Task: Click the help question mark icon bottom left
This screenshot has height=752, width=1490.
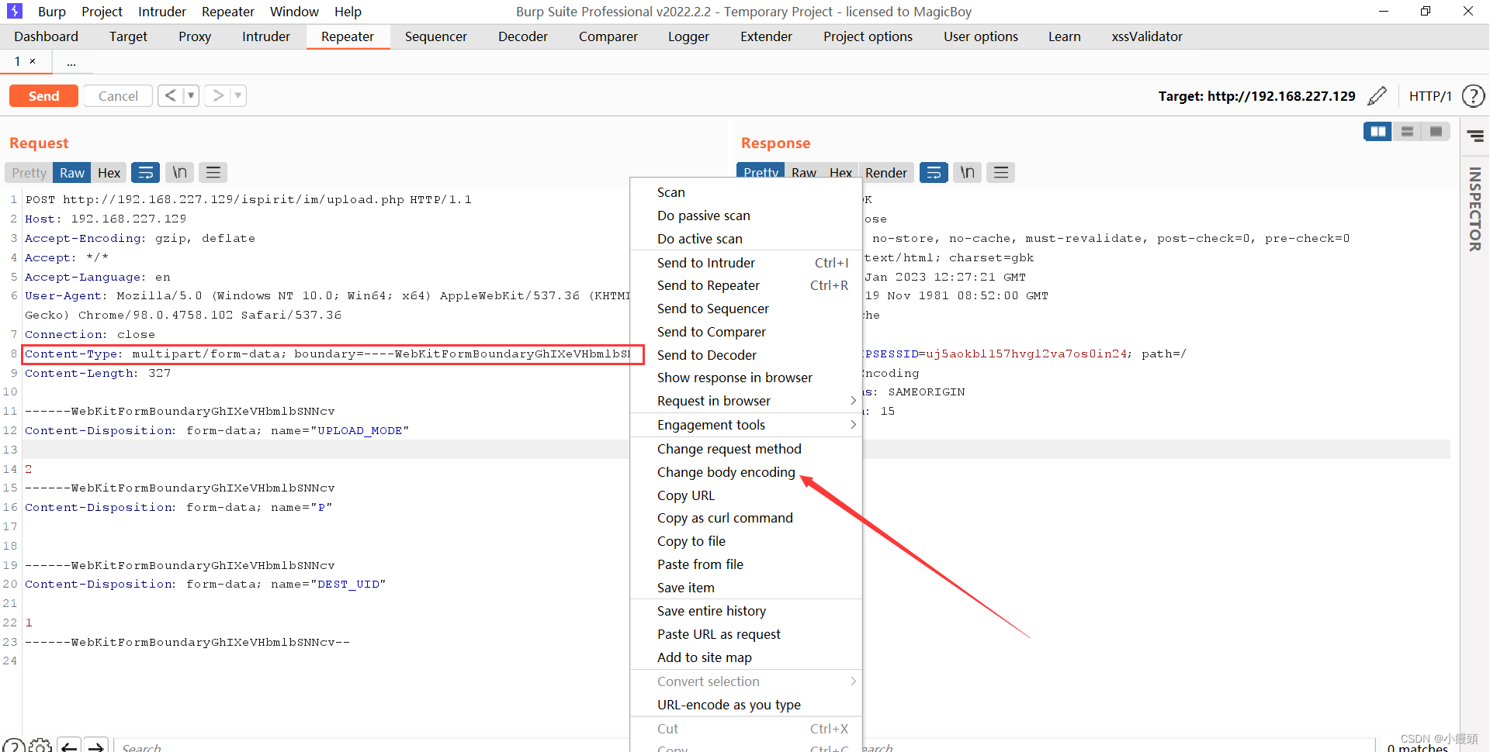Action: coord(14,746)
